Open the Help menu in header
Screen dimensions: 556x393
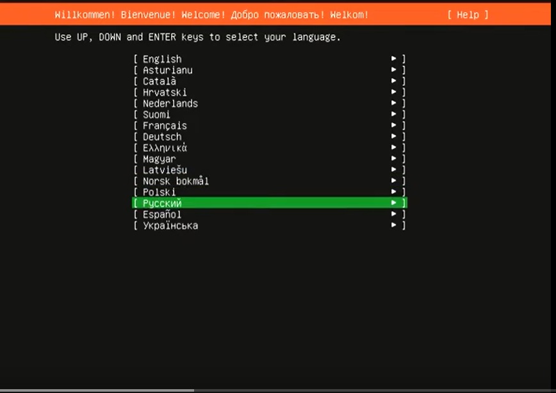click(x=468, y=15)
